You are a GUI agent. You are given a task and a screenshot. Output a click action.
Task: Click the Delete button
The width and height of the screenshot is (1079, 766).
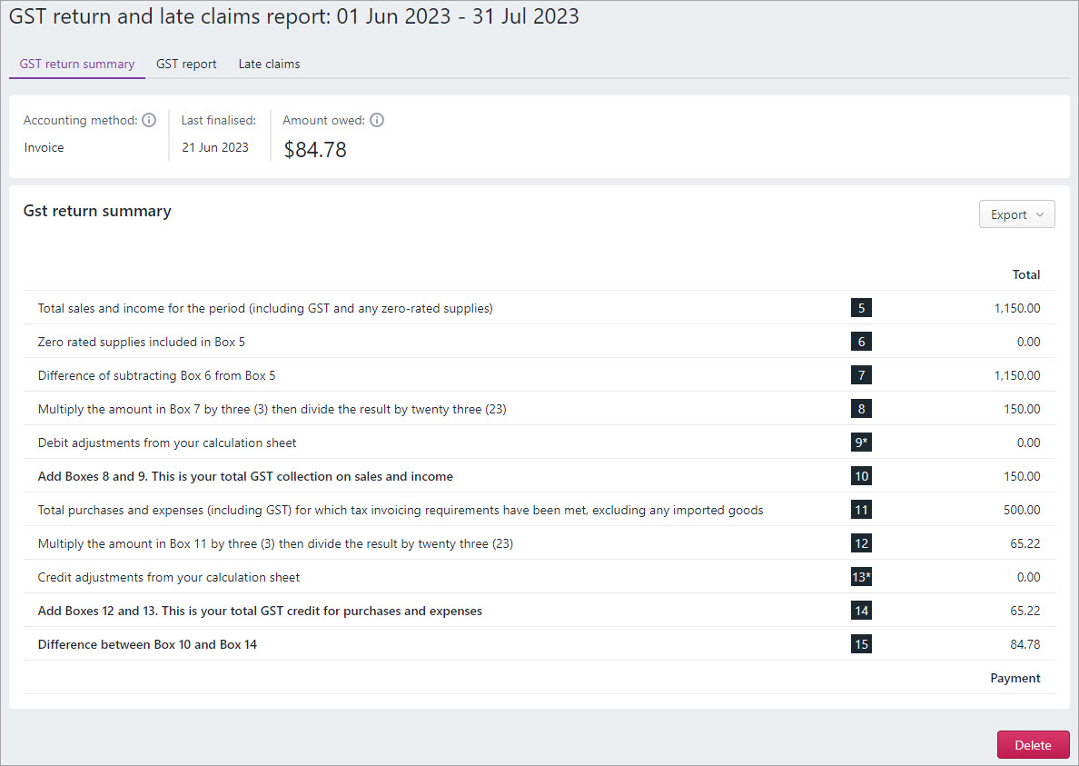point(1033,744)
